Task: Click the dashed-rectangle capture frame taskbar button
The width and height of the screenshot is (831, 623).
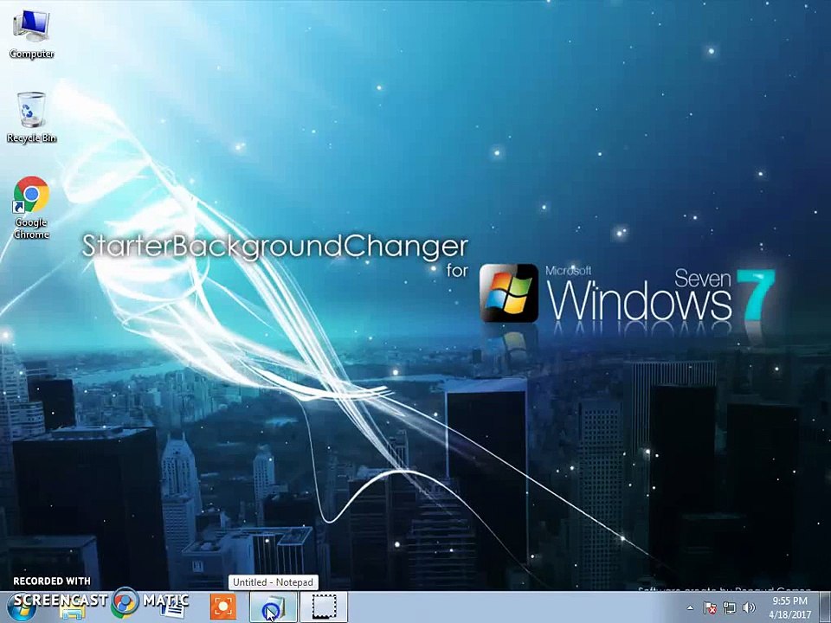Action: coord(324,607)
